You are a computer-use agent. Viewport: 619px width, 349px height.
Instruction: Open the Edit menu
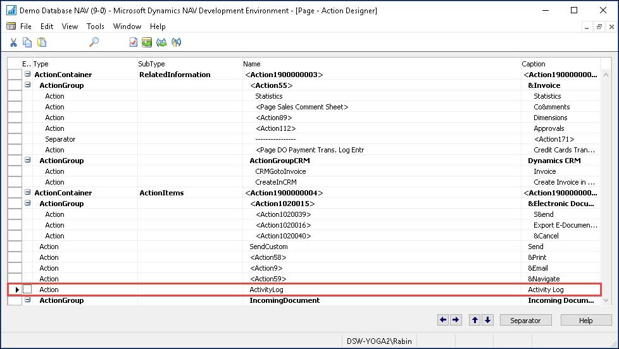point(47,27)
